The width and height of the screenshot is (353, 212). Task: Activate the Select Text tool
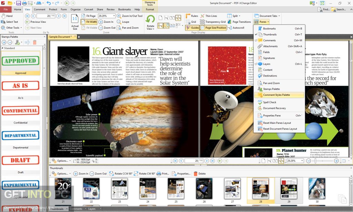point(10,22)
